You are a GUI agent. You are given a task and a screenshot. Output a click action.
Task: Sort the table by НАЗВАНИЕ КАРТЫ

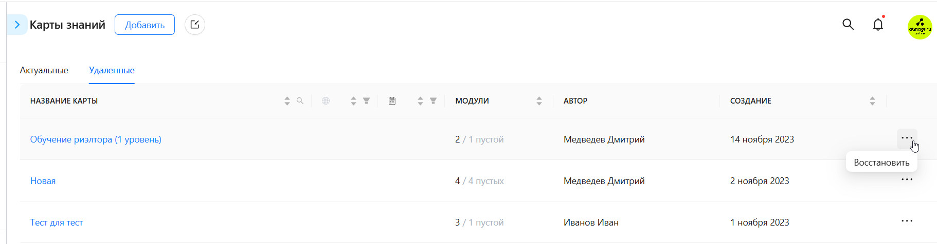click(287, 101)
